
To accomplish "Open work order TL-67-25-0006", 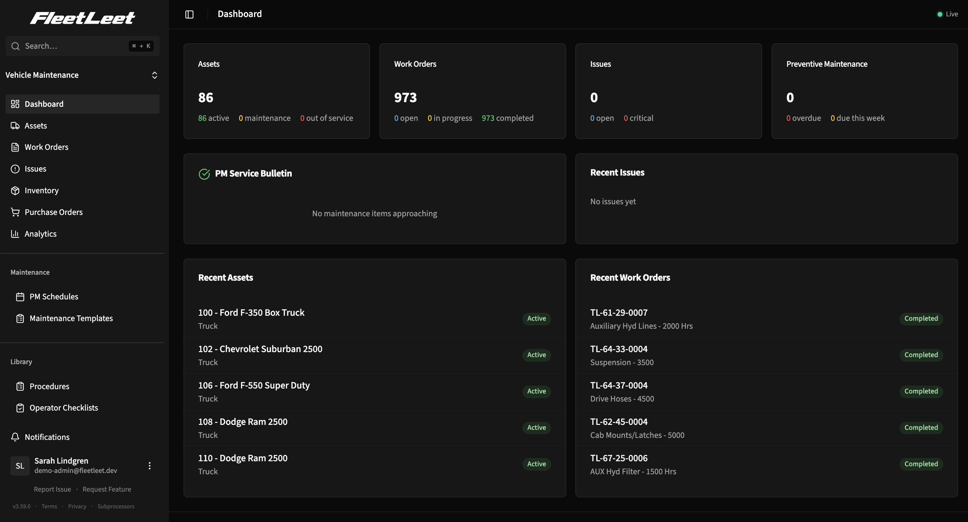I will coord(766,465).
